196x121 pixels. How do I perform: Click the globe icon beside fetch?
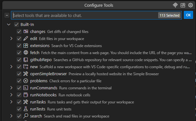coord(26,52)
